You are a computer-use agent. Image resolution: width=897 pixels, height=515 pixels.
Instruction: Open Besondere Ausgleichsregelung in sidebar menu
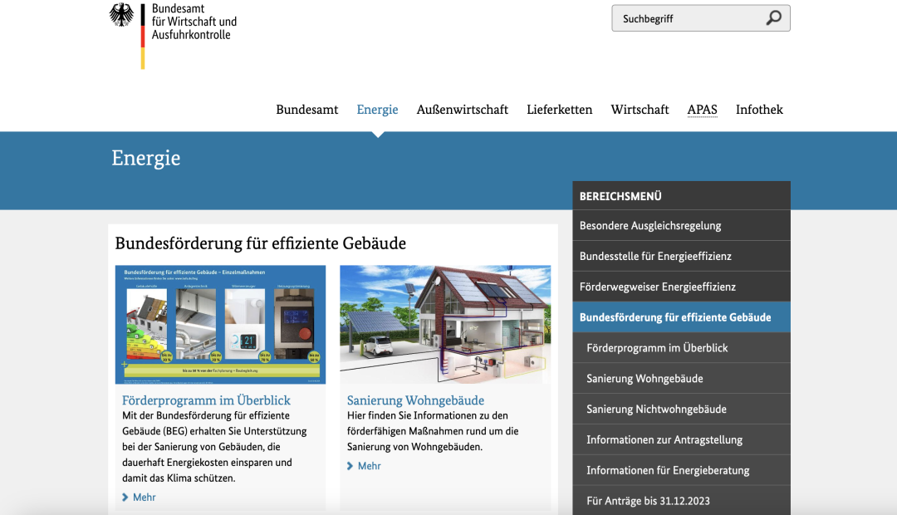(x=681, y=225)
